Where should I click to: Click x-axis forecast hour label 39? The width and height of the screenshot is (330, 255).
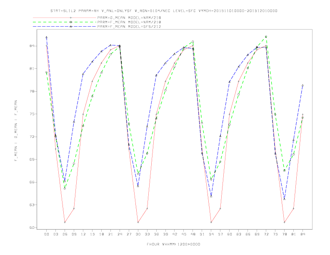pos(165,234)
